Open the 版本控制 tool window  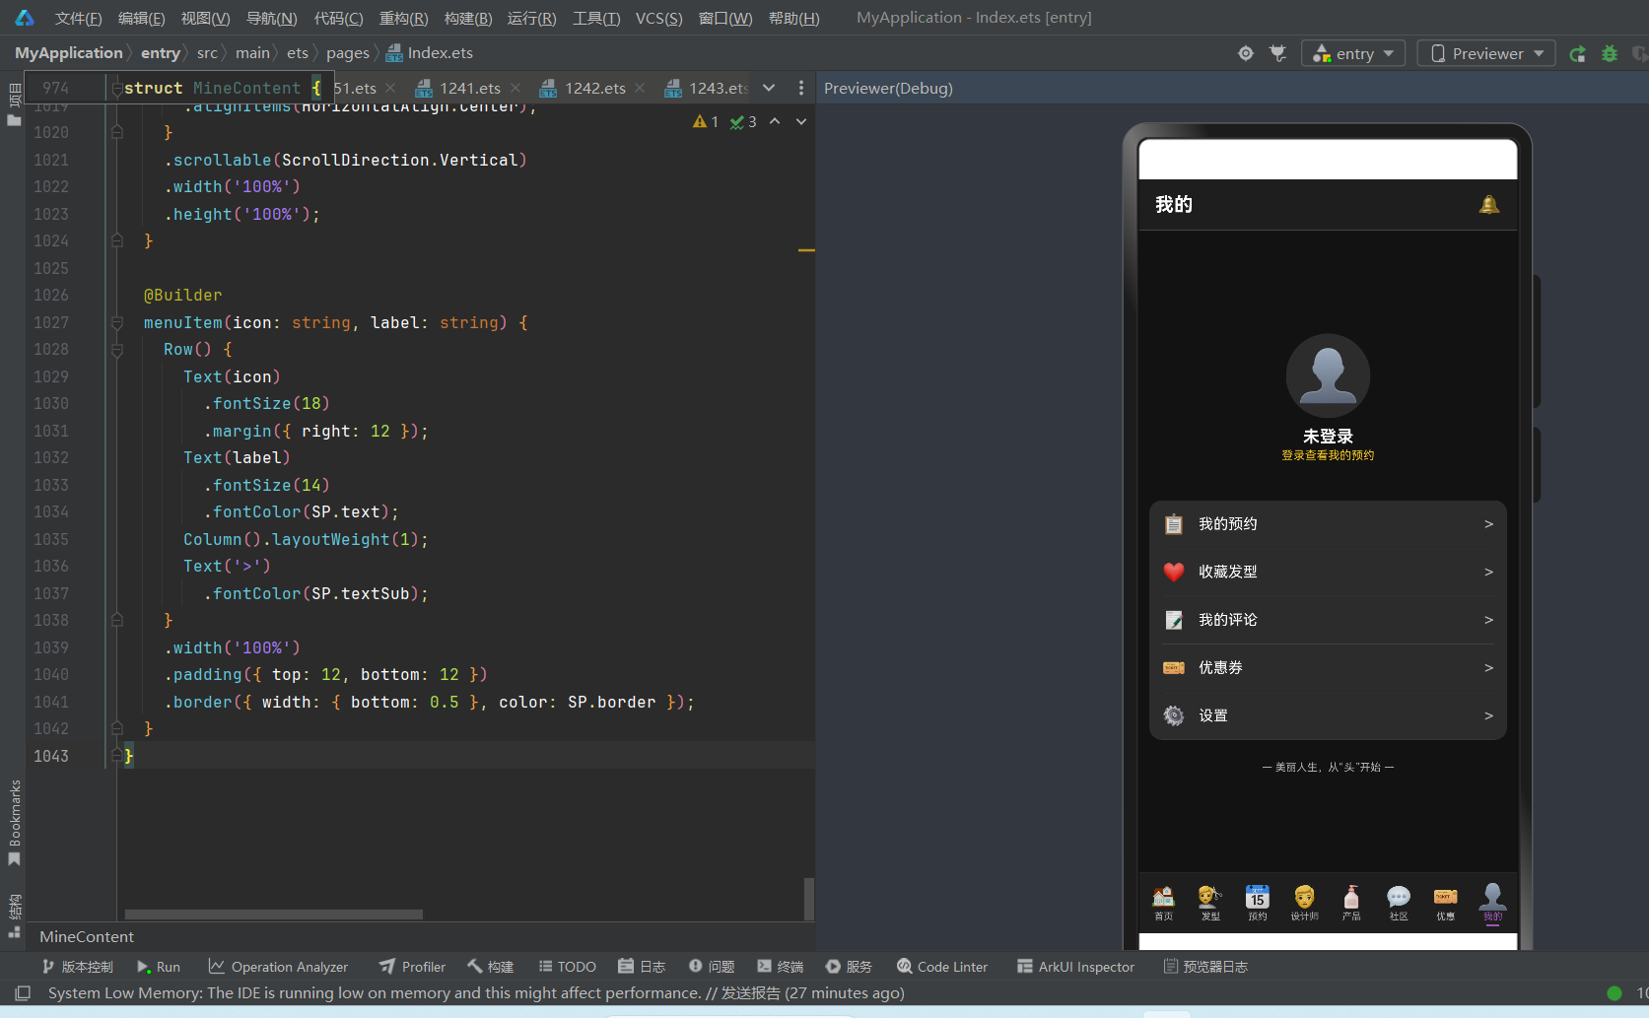pos(77,967)
